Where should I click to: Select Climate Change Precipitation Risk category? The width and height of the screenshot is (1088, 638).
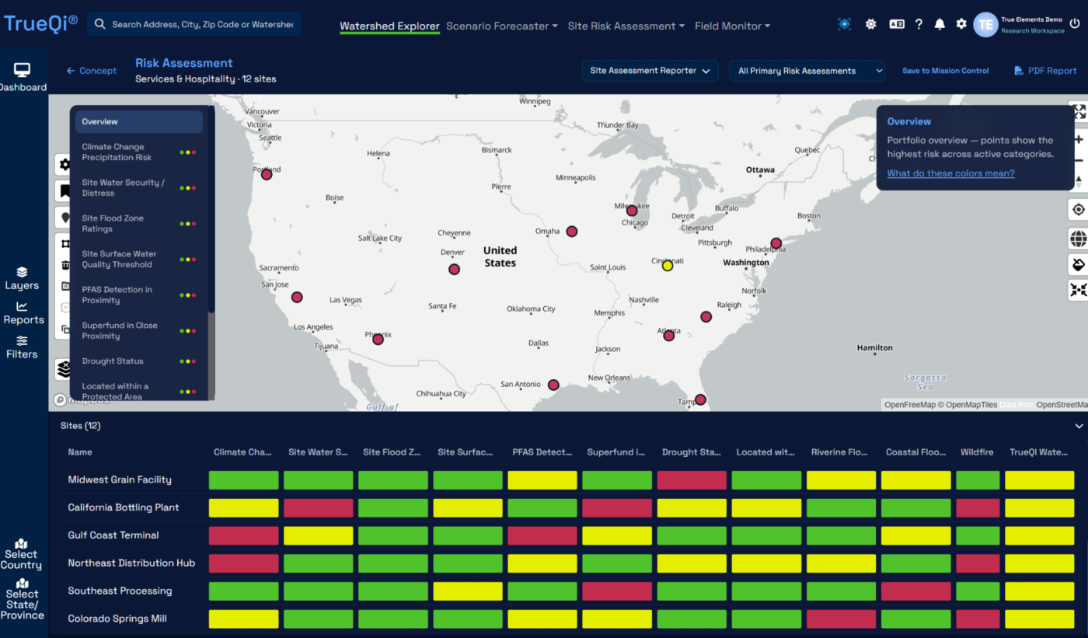tap(139, 152)
